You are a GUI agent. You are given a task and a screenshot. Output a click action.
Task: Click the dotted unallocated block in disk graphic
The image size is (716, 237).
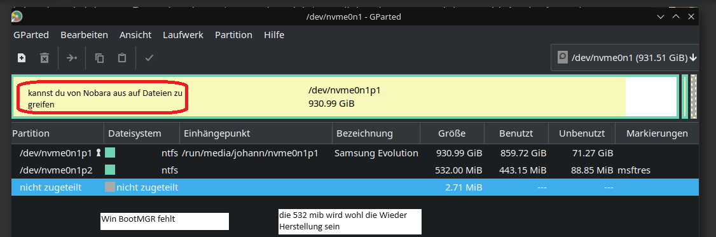point(694,97)
